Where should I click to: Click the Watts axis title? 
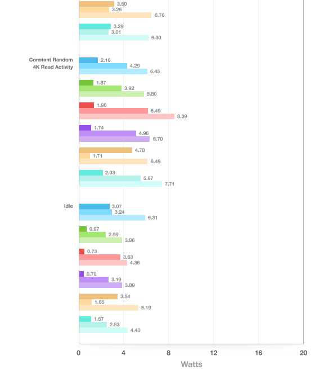click(x=191, y=364)
